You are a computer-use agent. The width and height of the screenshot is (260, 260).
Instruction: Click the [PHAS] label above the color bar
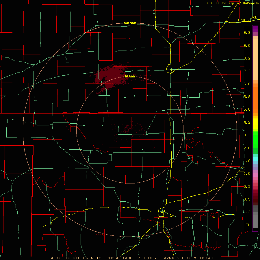pyautogui.click(x=244, y=20)
